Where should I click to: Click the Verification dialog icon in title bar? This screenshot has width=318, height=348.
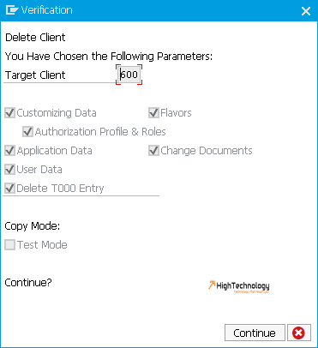click(x=12, y=10)
